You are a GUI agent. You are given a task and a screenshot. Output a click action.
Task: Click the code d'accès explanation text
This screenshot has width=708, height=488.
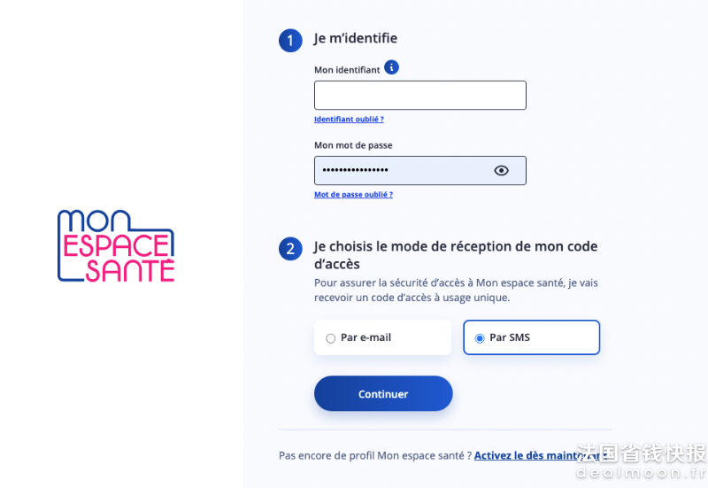pos(456,290)
